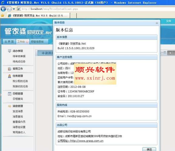Open the recent pages dropdown arrow

coord(14,9)
